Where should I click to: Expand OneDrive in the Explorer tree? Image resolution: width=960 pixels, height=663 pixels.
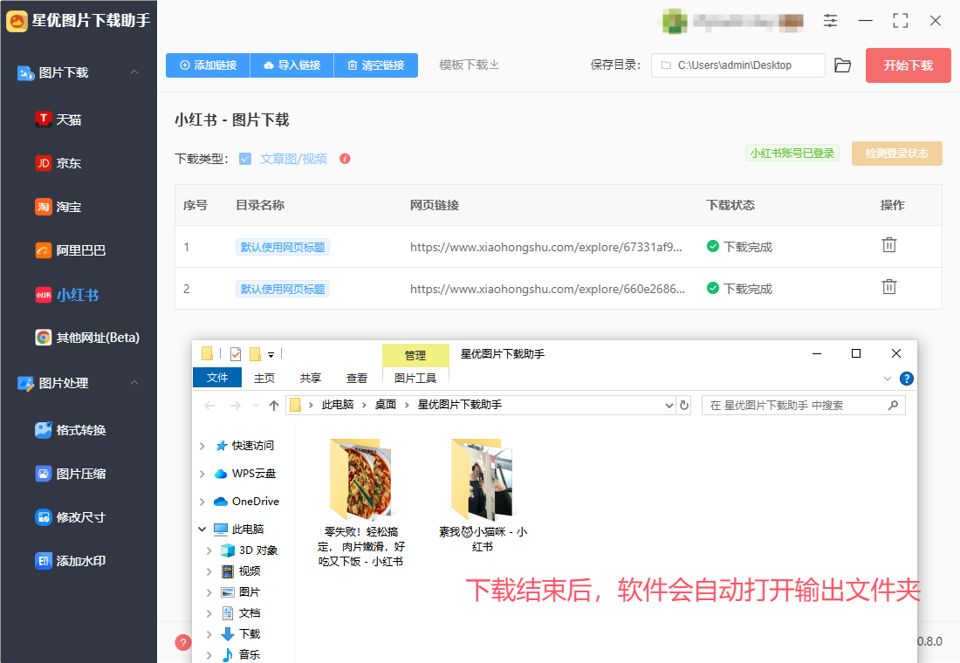[x=202, y=502]
